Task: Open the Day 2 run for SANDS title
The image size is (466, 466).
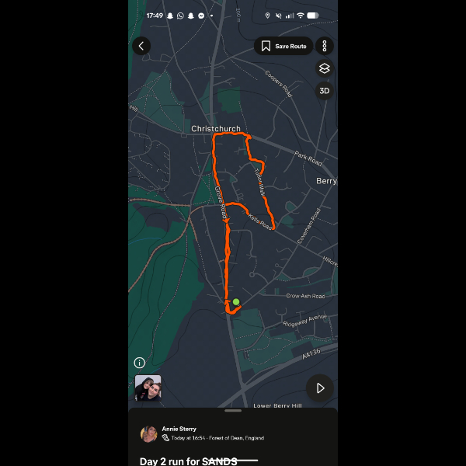Action: click(189, 461)
